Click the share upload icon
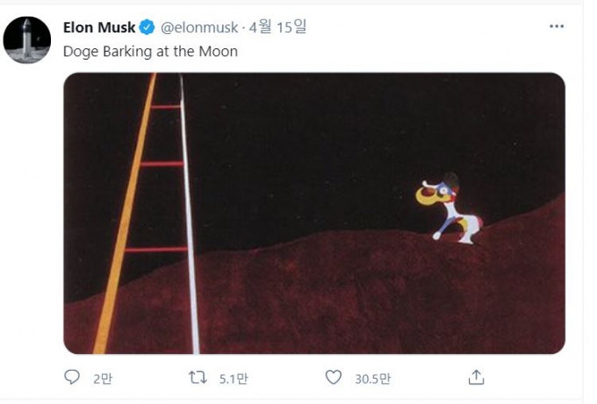Viewport: 597px width, 404px height. pos(476,378)
